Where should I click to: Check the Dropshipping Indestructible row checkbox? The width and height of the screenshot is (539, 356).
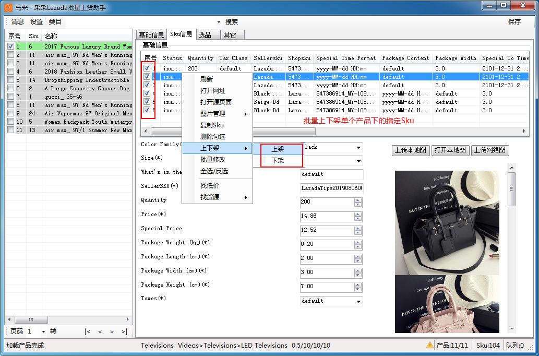pyautogui.click(x=10, y=80)
